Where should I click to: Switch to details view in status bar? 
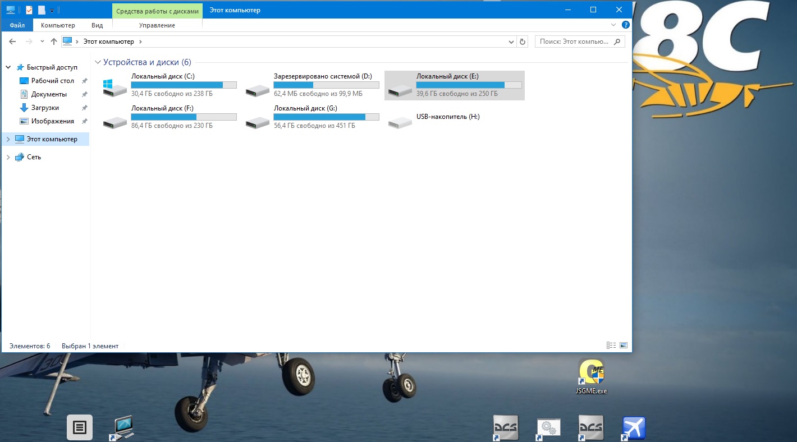point(611,346)
